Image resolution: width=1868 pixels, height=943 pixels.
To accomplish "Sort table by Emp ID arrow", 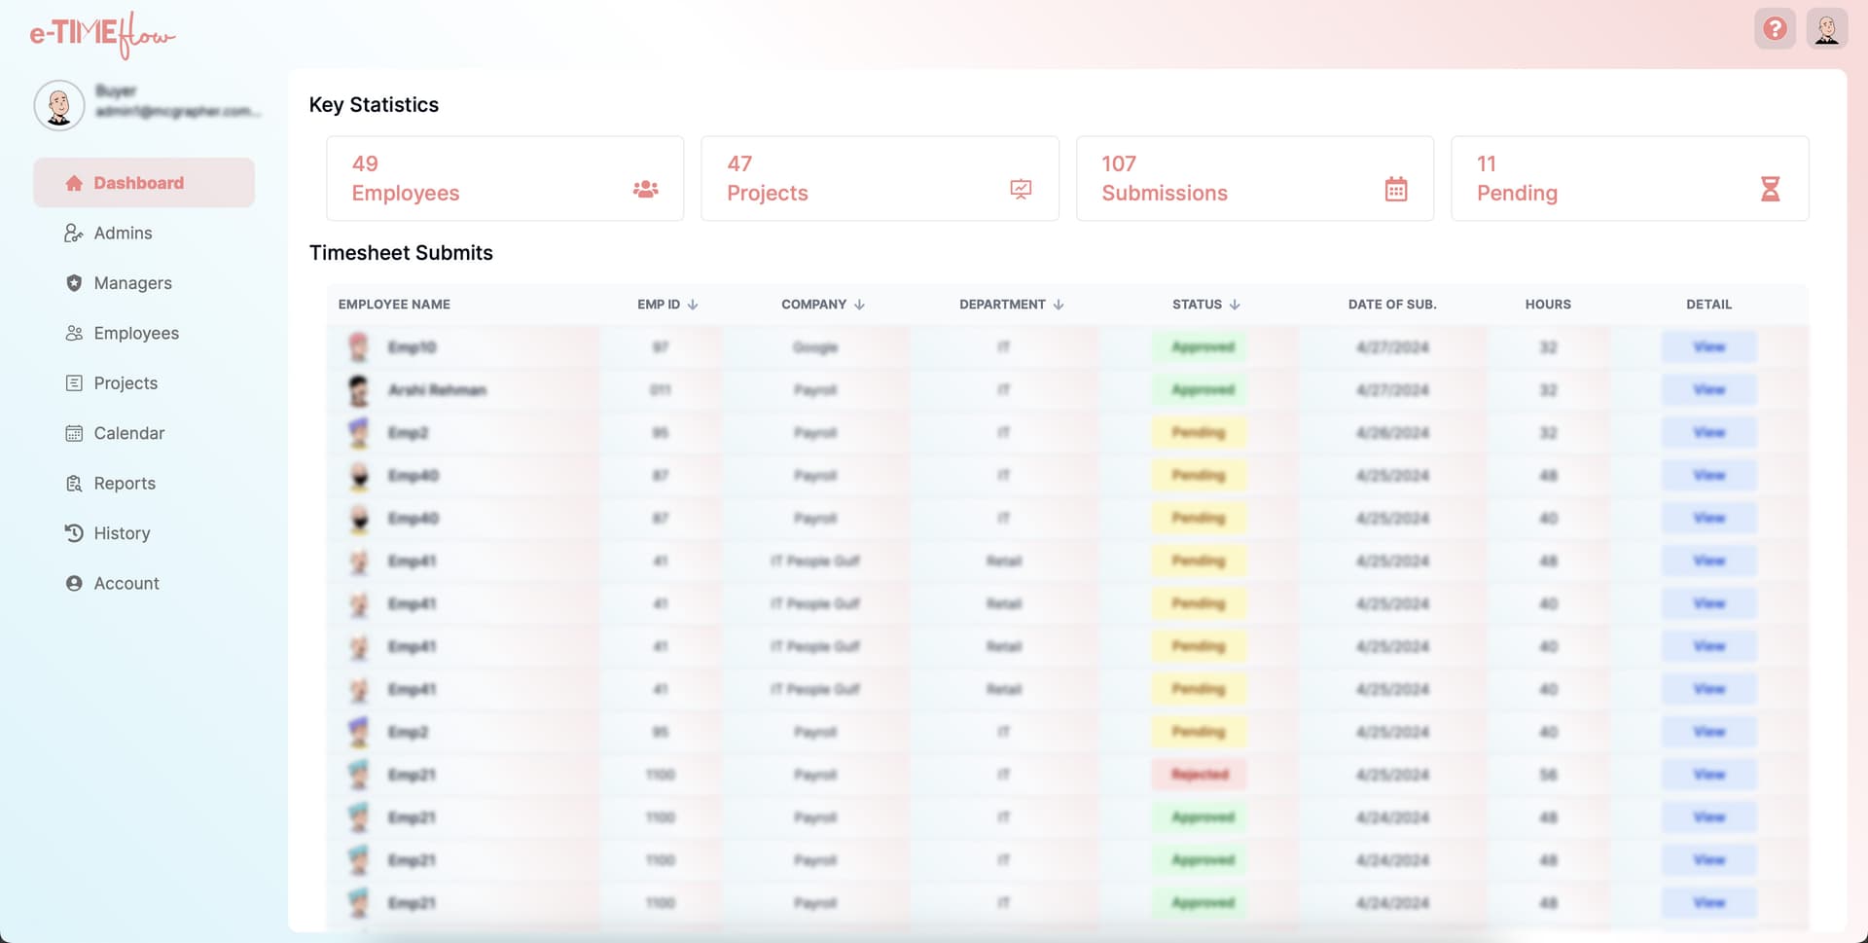I will pos(693,305).
